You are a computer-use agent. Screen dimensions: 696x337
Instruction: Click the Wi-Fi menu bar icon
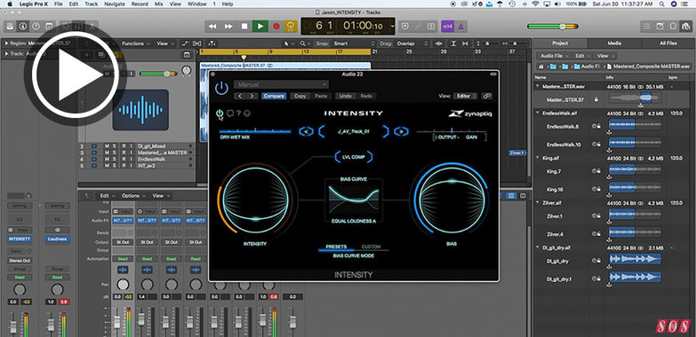536,4
